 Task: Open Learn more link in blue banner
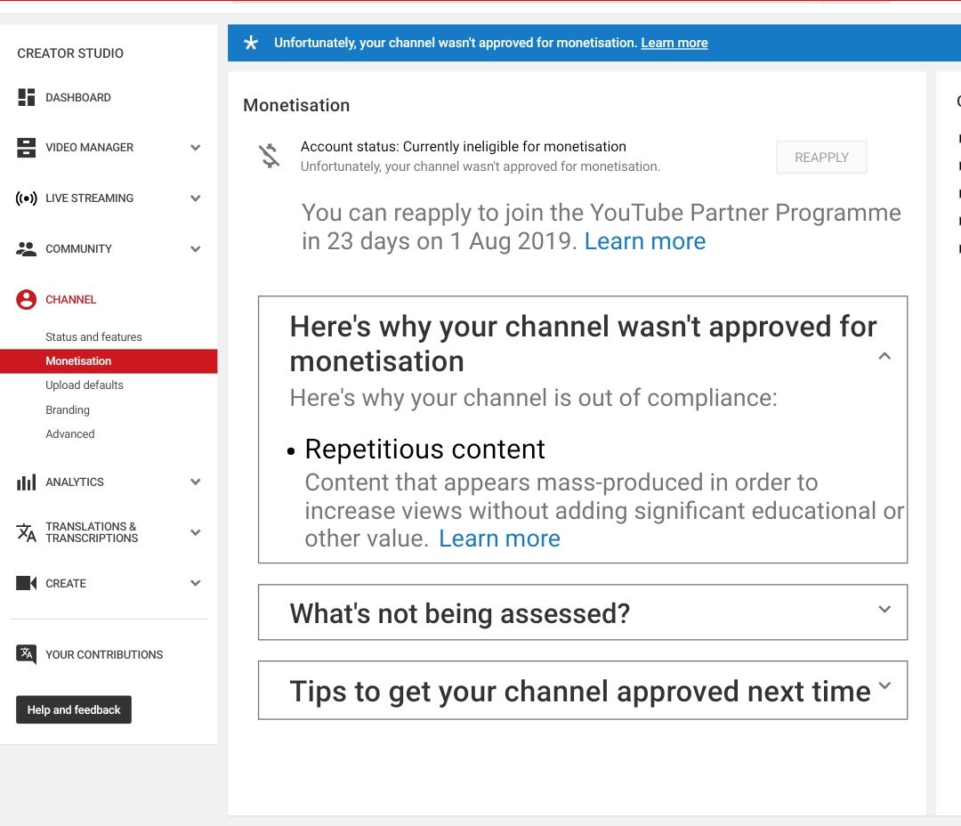pyautogui.click(x=674, y=43)
